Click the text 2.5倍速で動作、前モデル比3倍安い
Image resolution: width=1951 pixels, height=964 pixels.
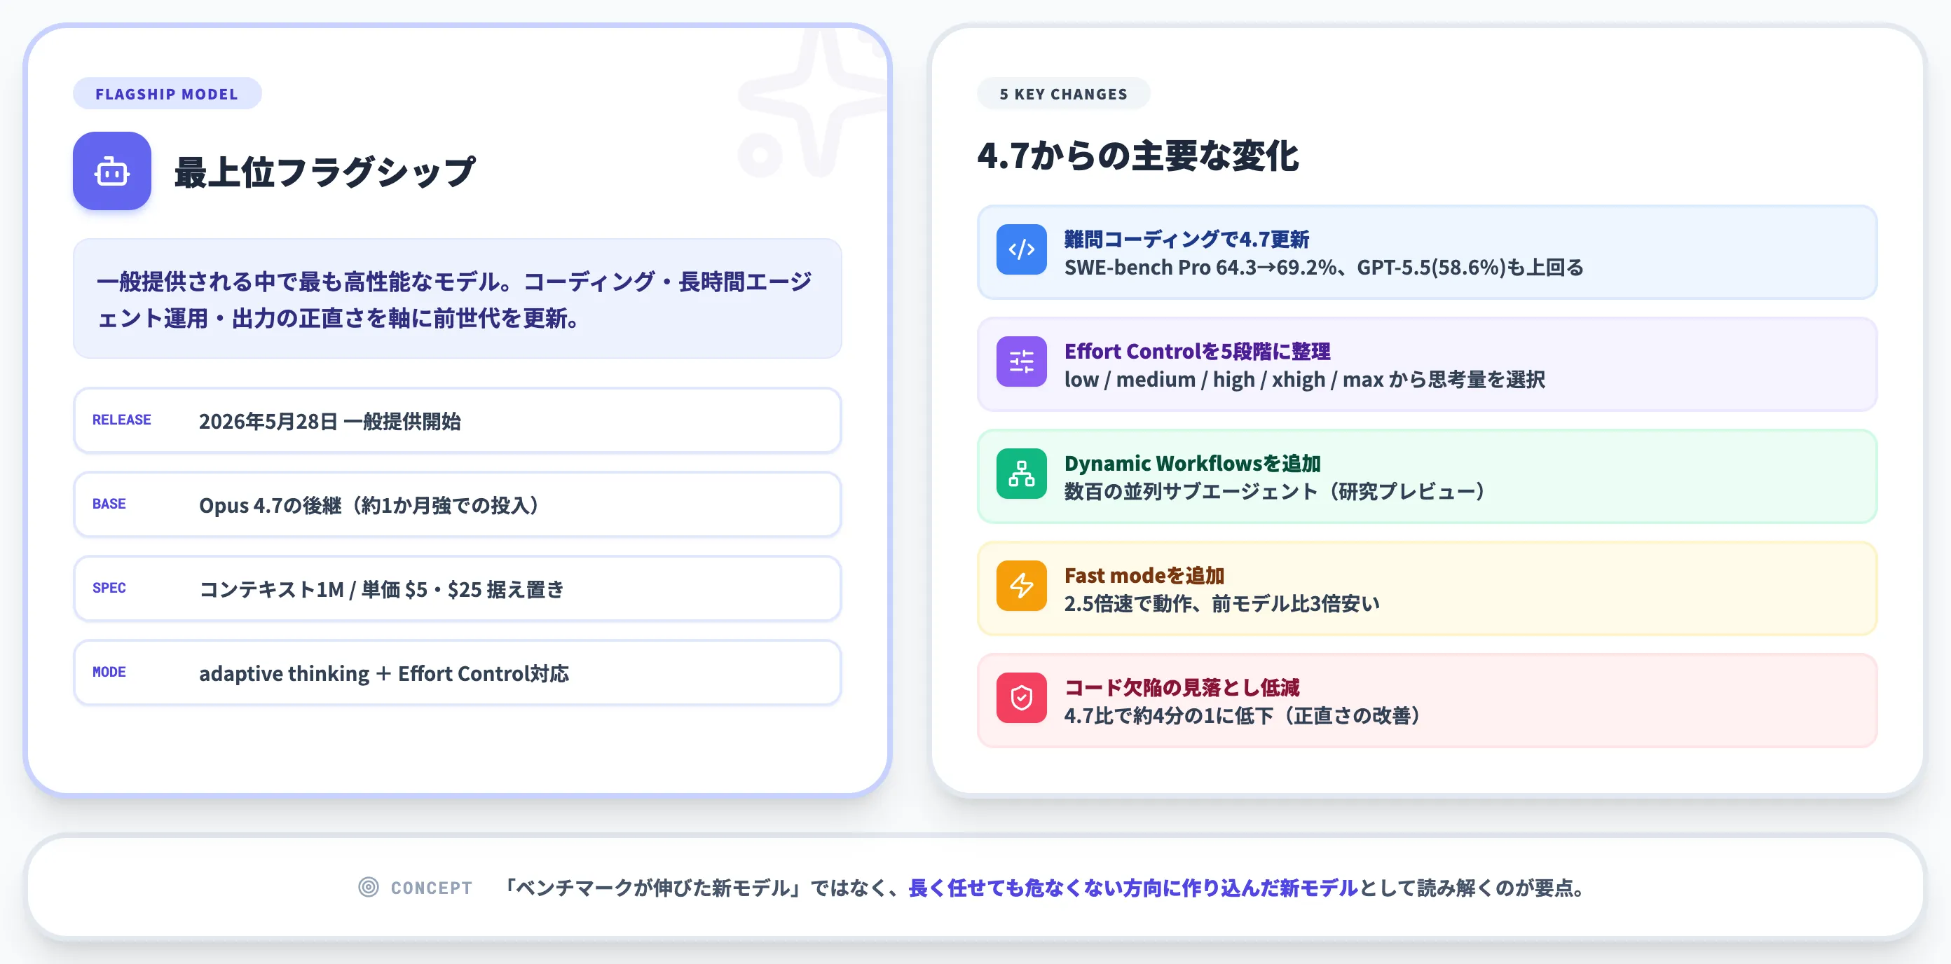[1221, 603]
